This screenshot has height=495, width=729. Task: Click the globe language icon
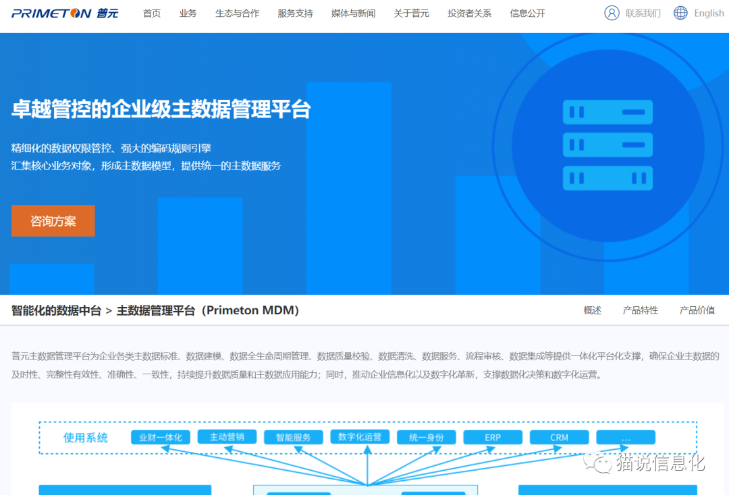click(x=680, y=13)
